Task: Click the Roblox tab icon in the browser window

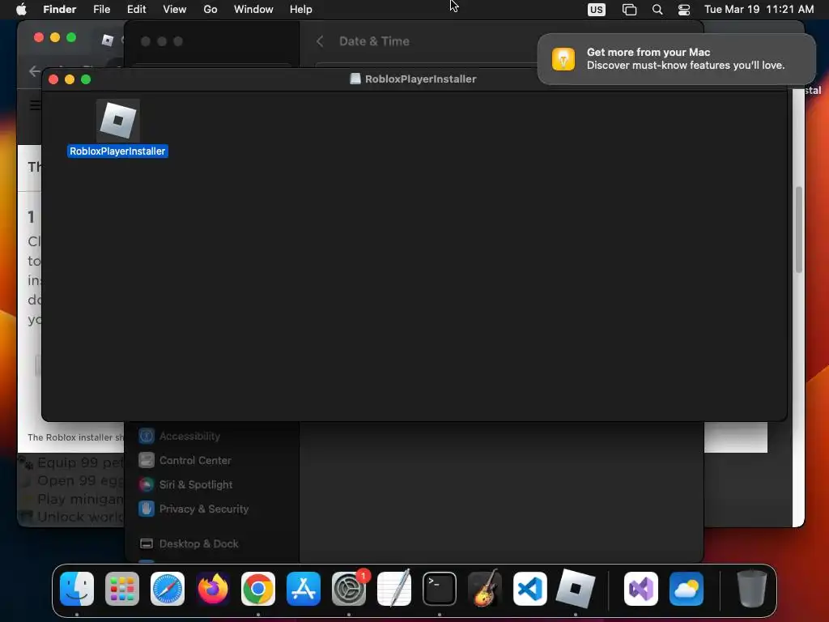Action: [108, 40]
